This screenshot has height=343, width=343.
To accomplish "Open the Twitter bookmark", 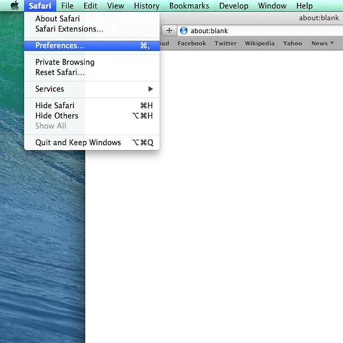I will pyautogui.click(x=225, y=43).
